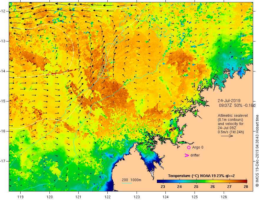
Task: Click the longitude label '121'
Action: (x=79, y=197)
